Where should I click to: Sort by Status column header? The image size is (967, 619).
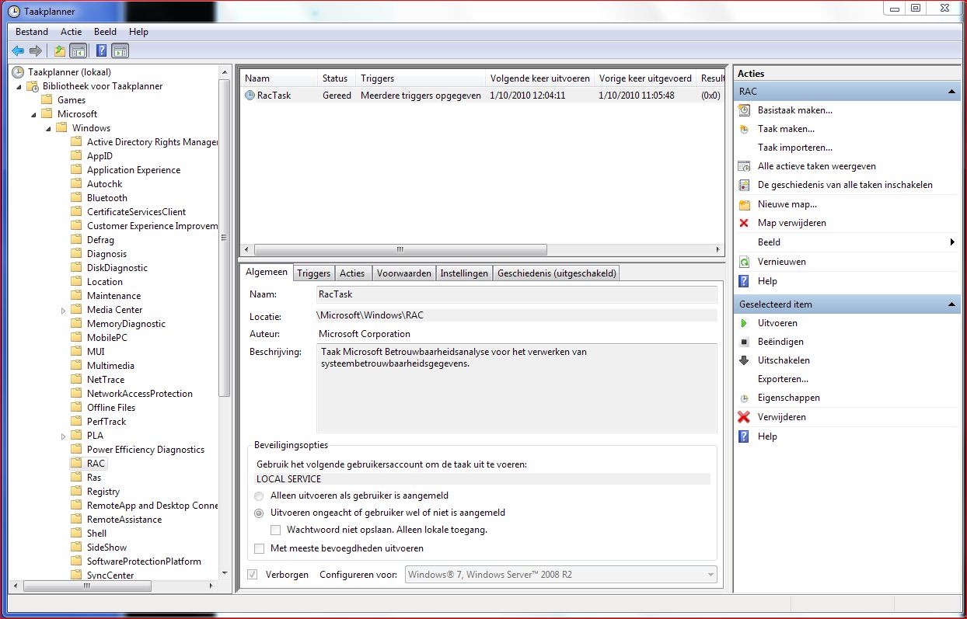(x=337, y=78)
